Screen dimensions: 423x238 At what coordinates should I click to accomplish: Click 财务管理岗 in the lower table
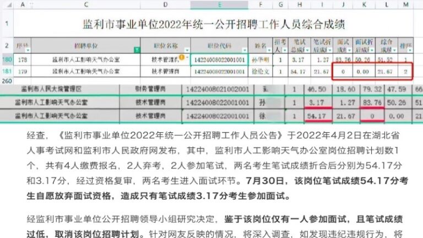150,89
